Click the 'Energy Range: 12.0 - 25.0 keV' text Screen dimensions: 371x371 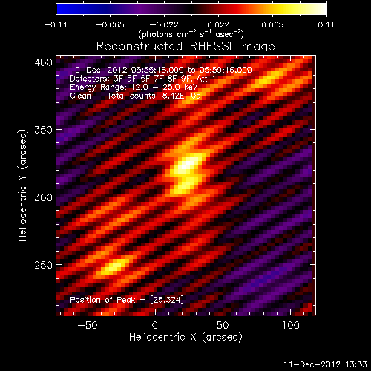click(x=134, y=88)
